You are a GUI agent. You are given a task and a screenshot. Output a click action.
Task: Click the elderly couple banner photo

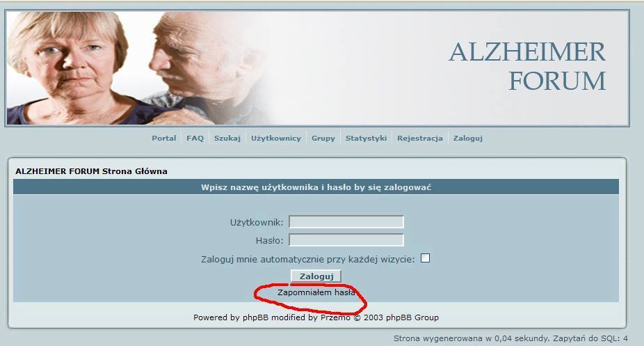(136, 68)
